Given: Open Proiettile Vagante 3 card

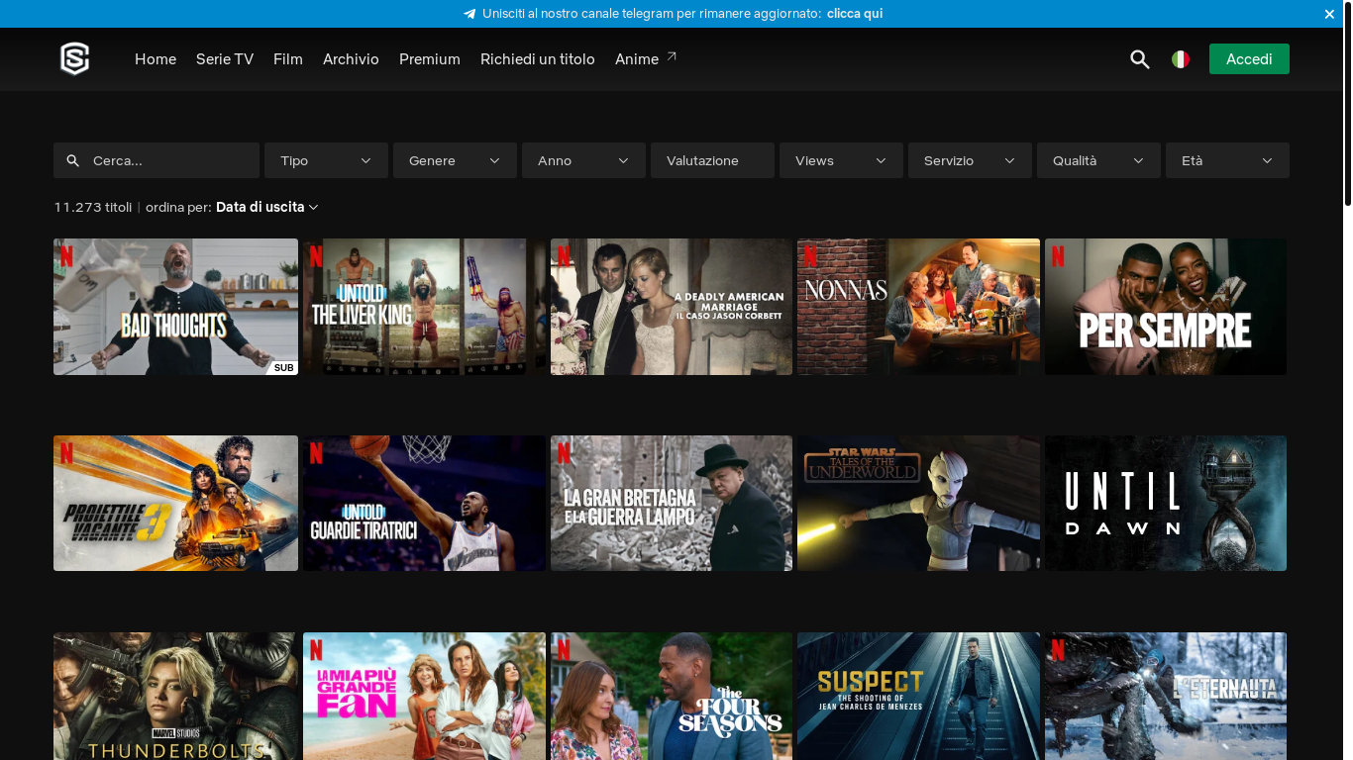Looking at the screenshot, I should pos(175,503).
